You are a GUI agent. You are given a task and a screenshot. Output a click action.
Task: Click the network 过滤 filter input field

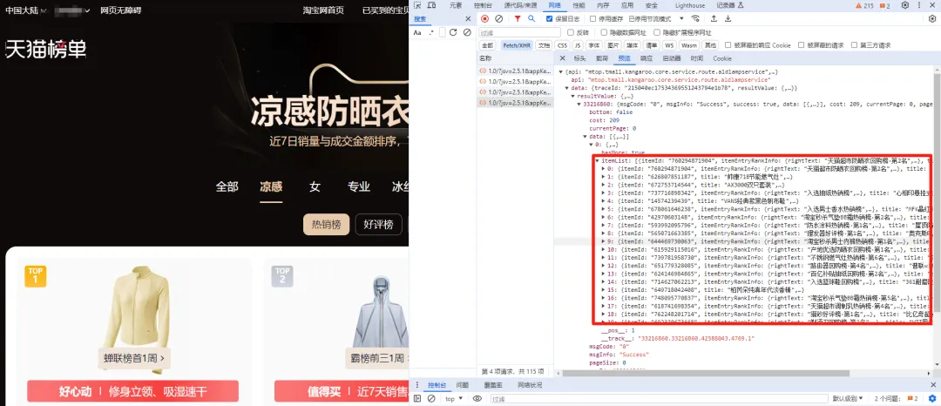coord(519,32)
